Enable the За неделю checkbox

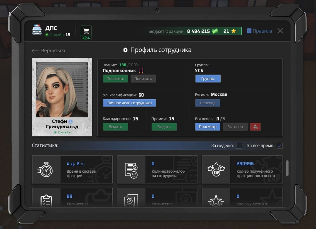239,145
